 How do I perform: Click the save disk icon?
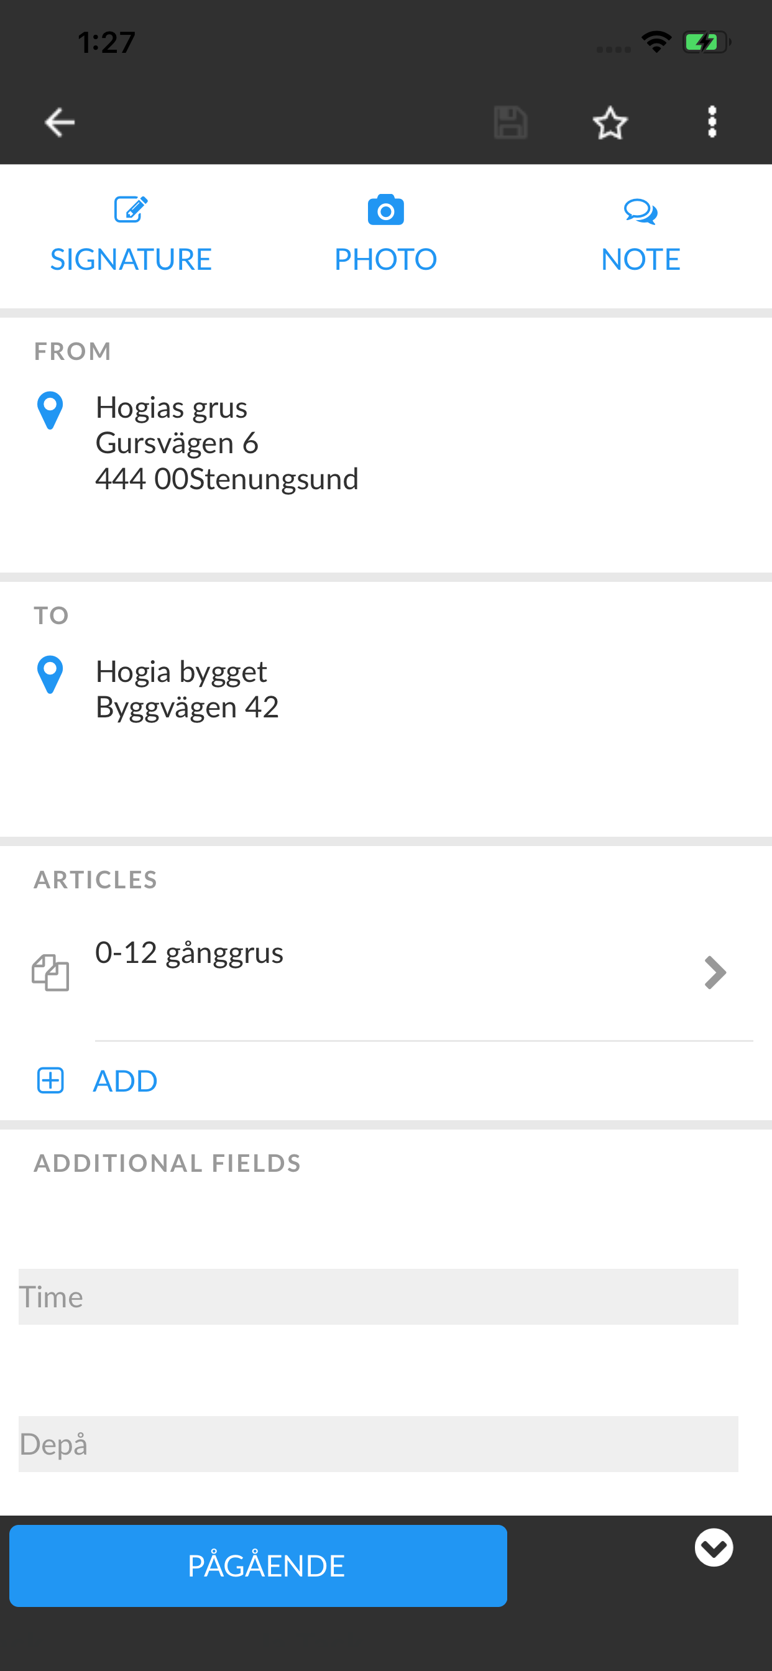tap(510, 122)
